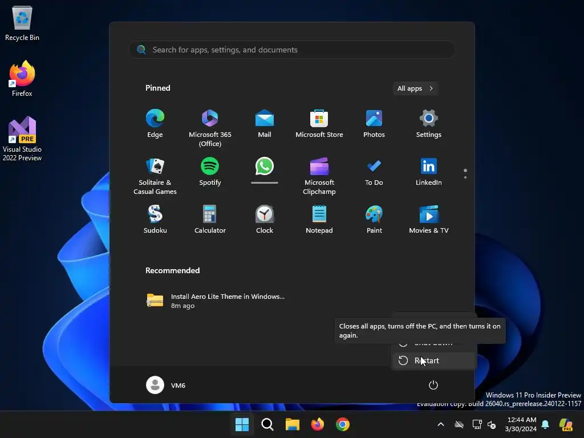Launch Movies & TV
584x438 pixels.
[x=428, y=220]
